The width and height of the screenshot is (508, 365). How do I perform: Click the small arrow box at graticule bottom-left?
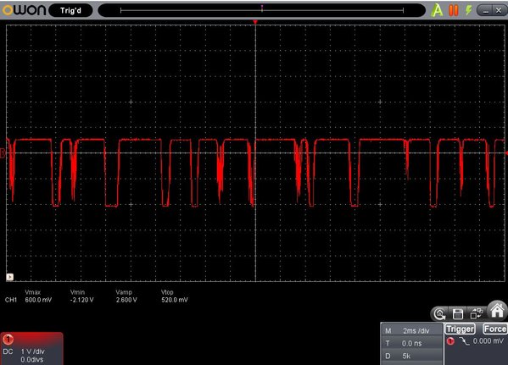click(x=10, y=277)
